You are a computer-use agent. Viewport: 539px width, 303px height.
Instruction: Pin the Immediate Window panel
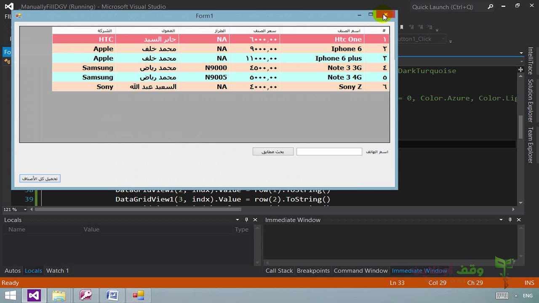[x=510, y=220]
